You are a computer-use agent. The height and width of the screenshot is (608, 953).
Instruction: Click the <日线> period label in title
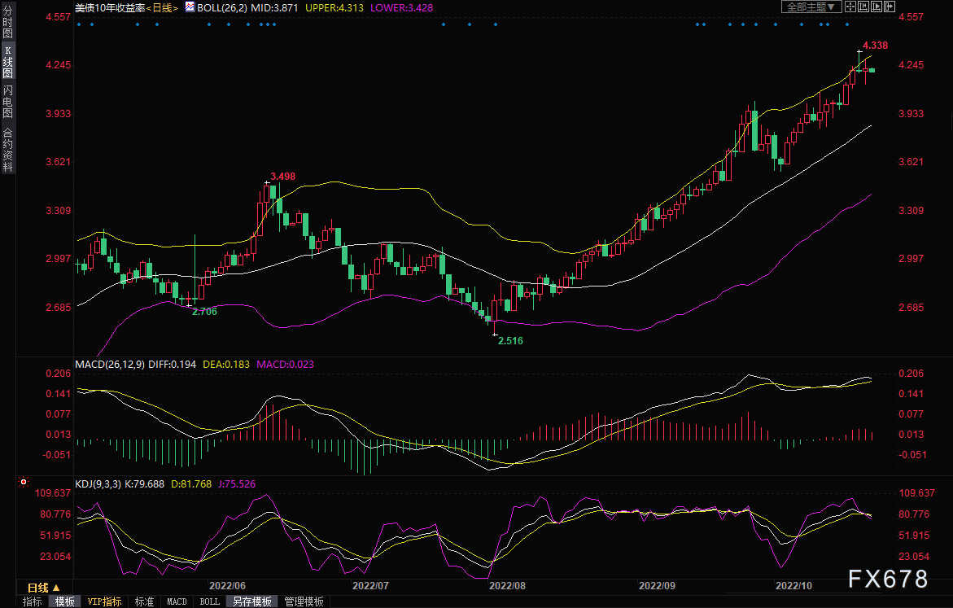164,7
